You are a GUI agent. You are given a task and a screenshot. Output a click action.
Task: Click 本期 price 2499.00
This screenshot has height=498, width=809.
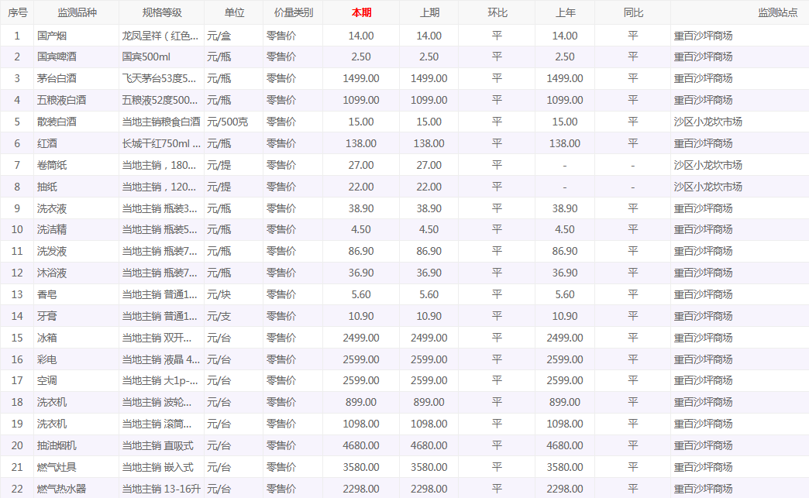(361, 338)
